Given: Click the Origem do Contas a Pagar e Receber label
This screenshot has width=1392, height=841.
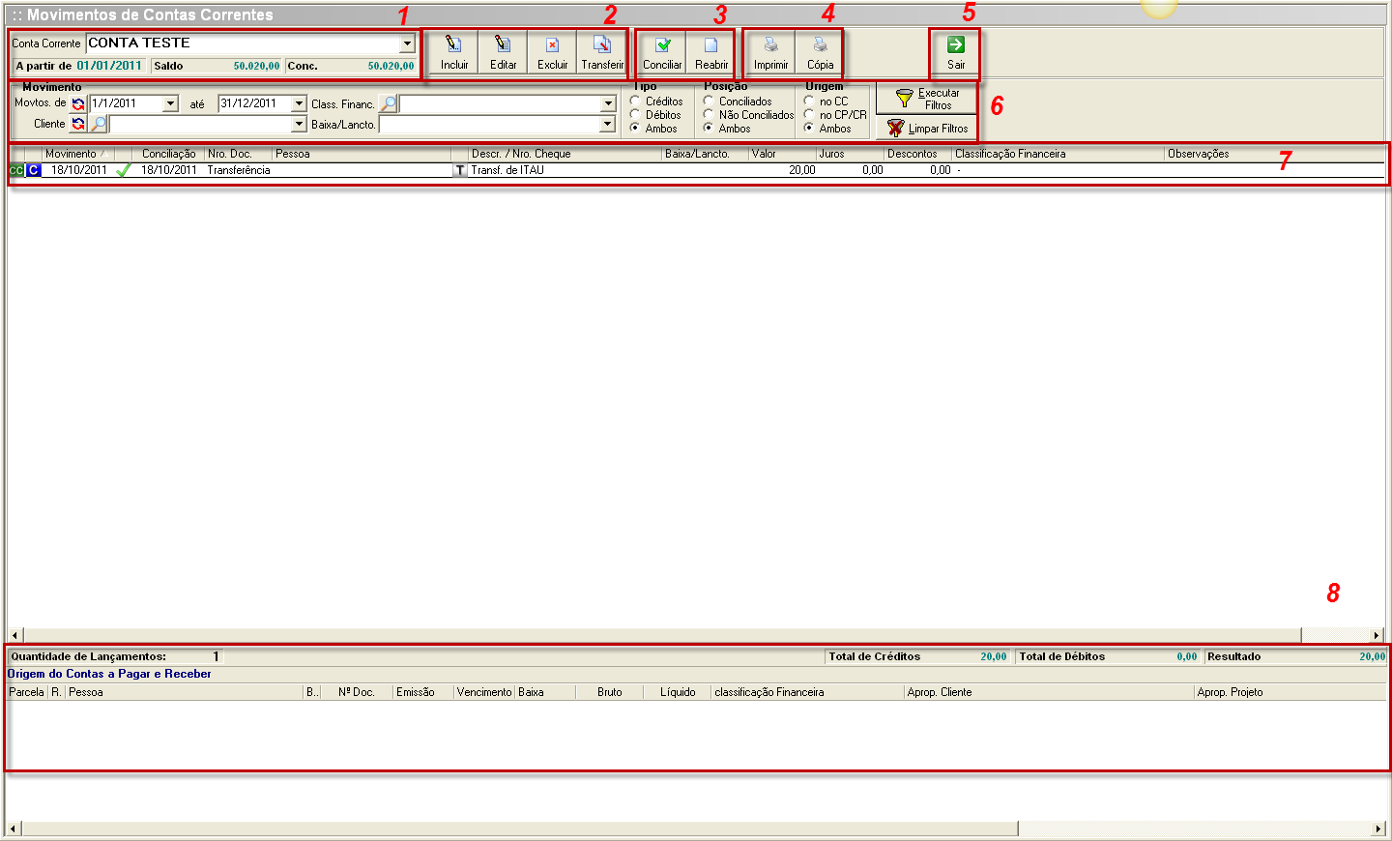Looking at the screenshot, I should 109,674.
